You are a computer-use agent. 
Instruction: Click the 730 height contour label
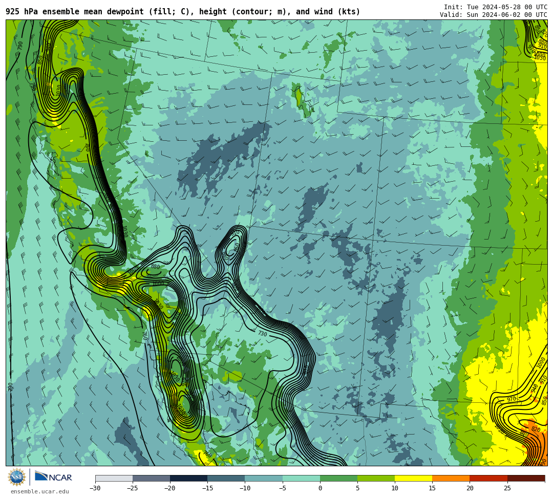click(x=262, y=333)
